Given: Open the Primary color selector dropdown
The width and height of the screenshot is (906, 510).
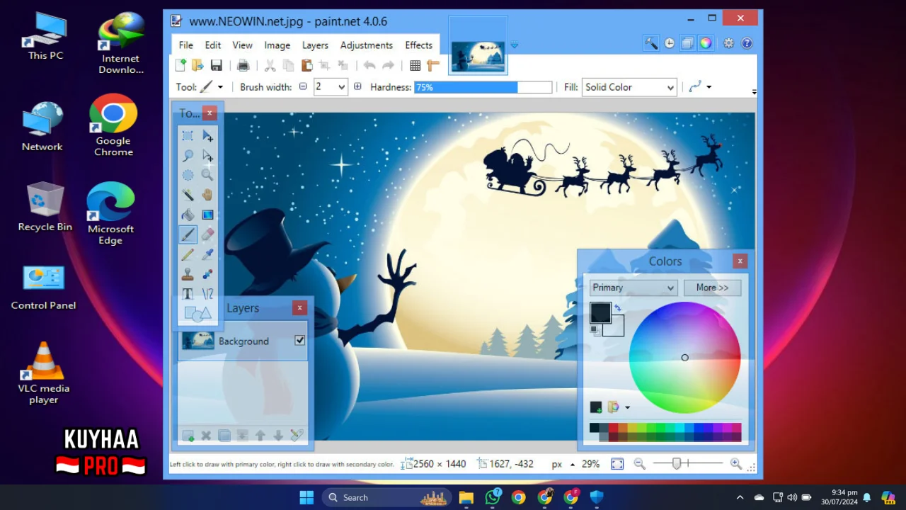Looking at the screenshot, I should pos(633,288).
